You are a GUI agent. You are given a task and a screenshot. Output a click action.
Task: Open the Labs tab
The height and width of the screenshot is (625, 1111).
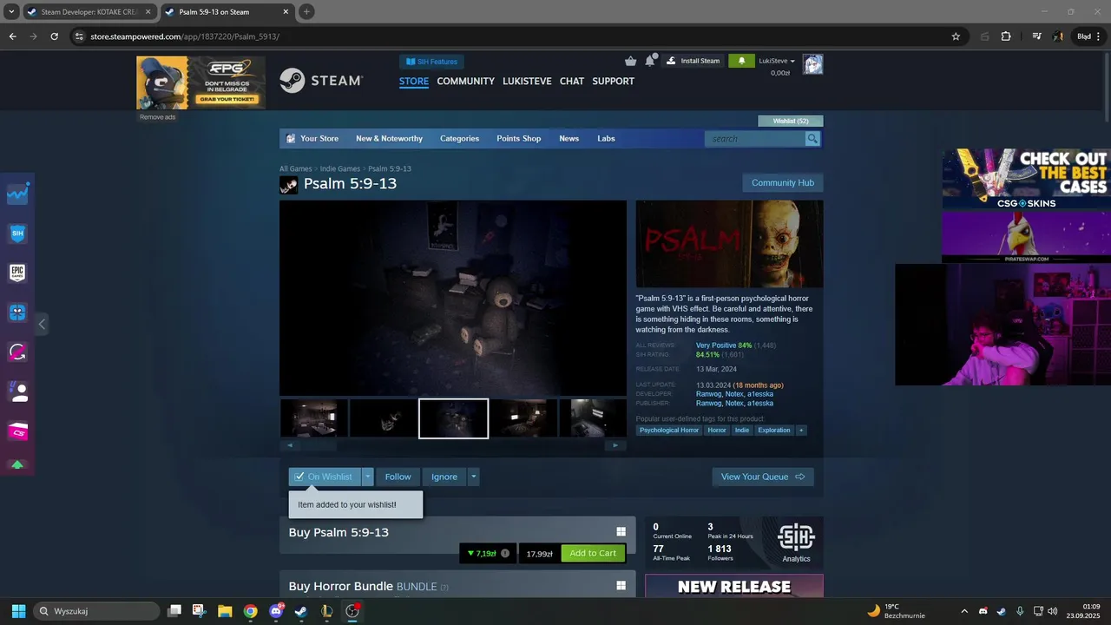pyautogui.click(x=606, y=139)
